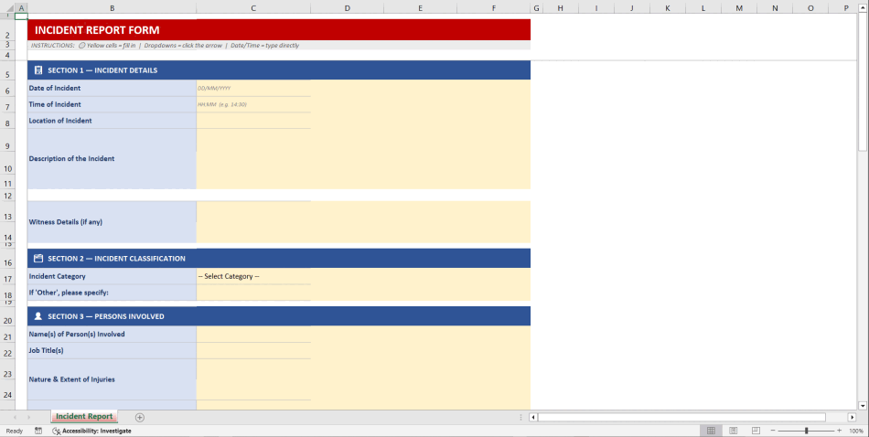Select the Incident Report sheet tab
The image size is (869, 437).
point(84,417)
